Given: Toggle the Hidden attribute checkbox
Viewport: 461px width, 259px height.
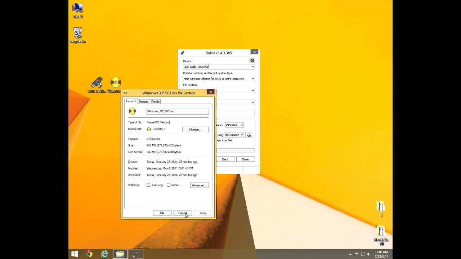Looking at the screenshot, I should (168, 185).
